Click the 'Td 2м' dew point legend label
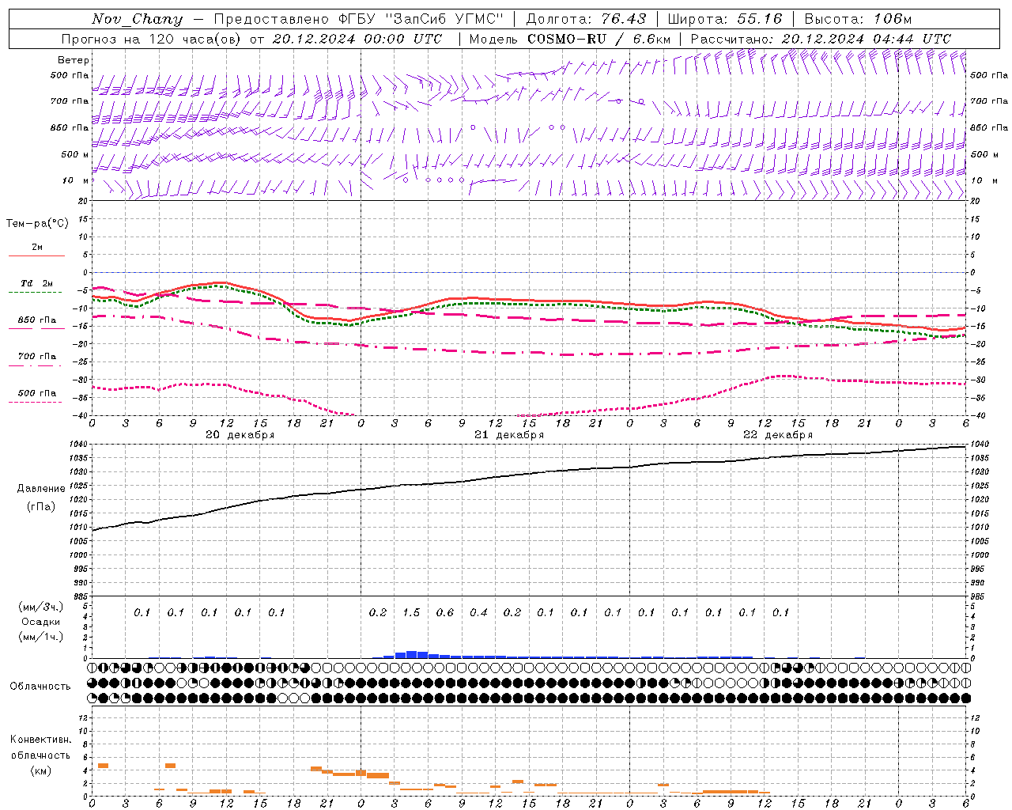 [x=37, y=283]
